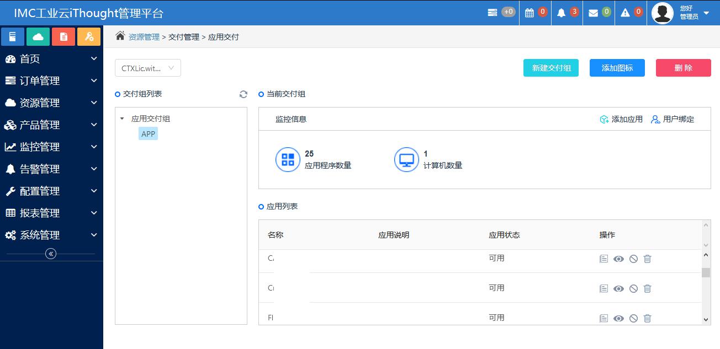Click the 添加应用 link
The width and height of the screenshot is (720, 349).
[621, 119]
